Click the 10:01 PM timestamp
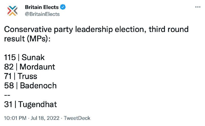205x126 pixels. [16, 118]
